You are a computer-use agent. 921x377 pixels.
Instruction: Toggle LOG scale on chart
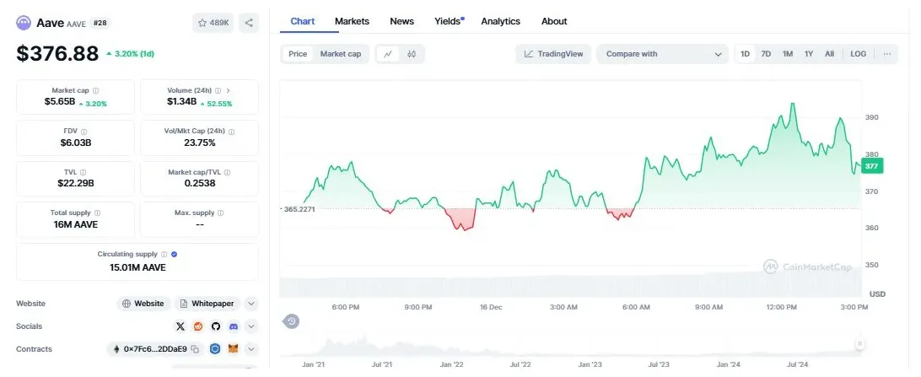[x=858, y=54]
